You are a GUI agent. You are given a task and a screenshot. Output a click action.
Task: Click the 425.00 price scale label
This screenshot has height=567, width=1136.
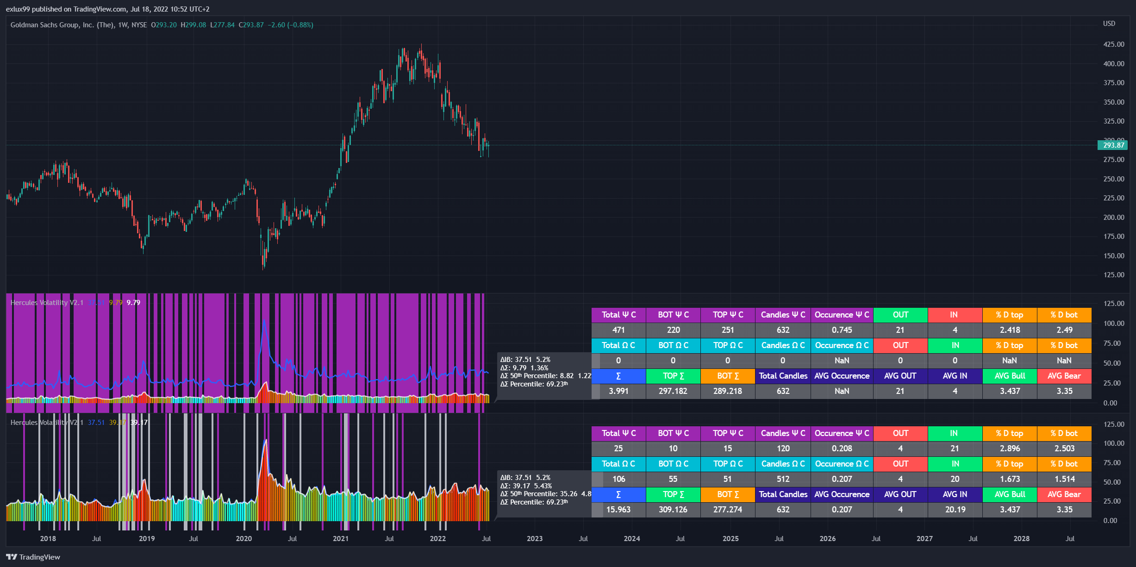[x=1113, y=44]
